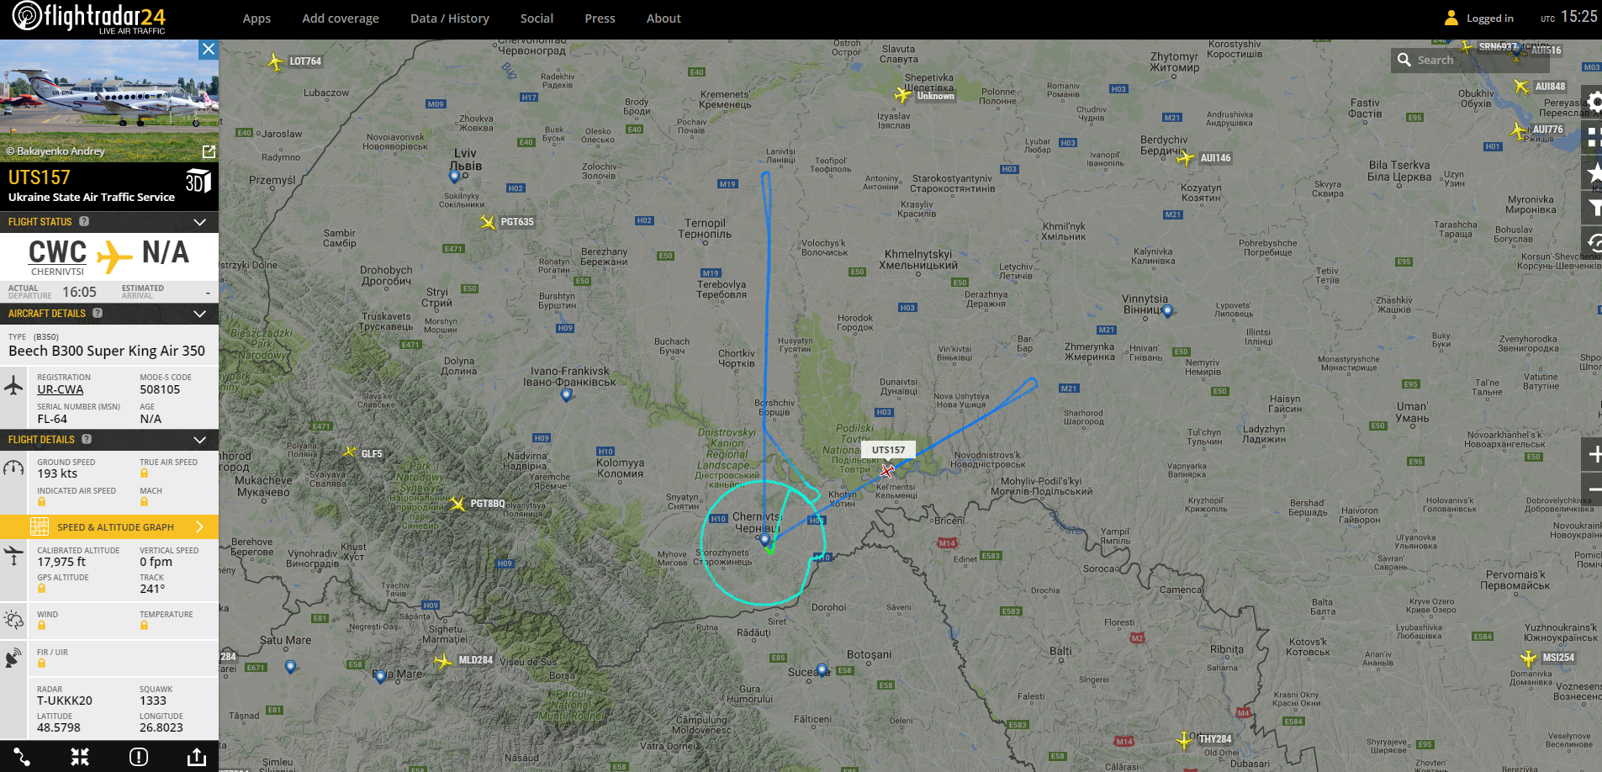This screenshot has width=1602, height=772.
Task: Zoom in the map with plus button
Action: (1593, 454)
